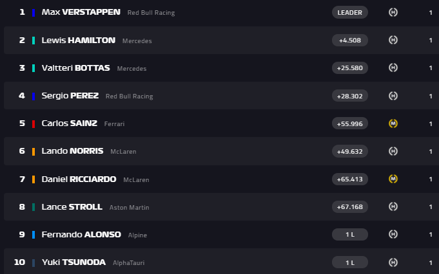Click the Alpine team label

click(x=137, y=235)
